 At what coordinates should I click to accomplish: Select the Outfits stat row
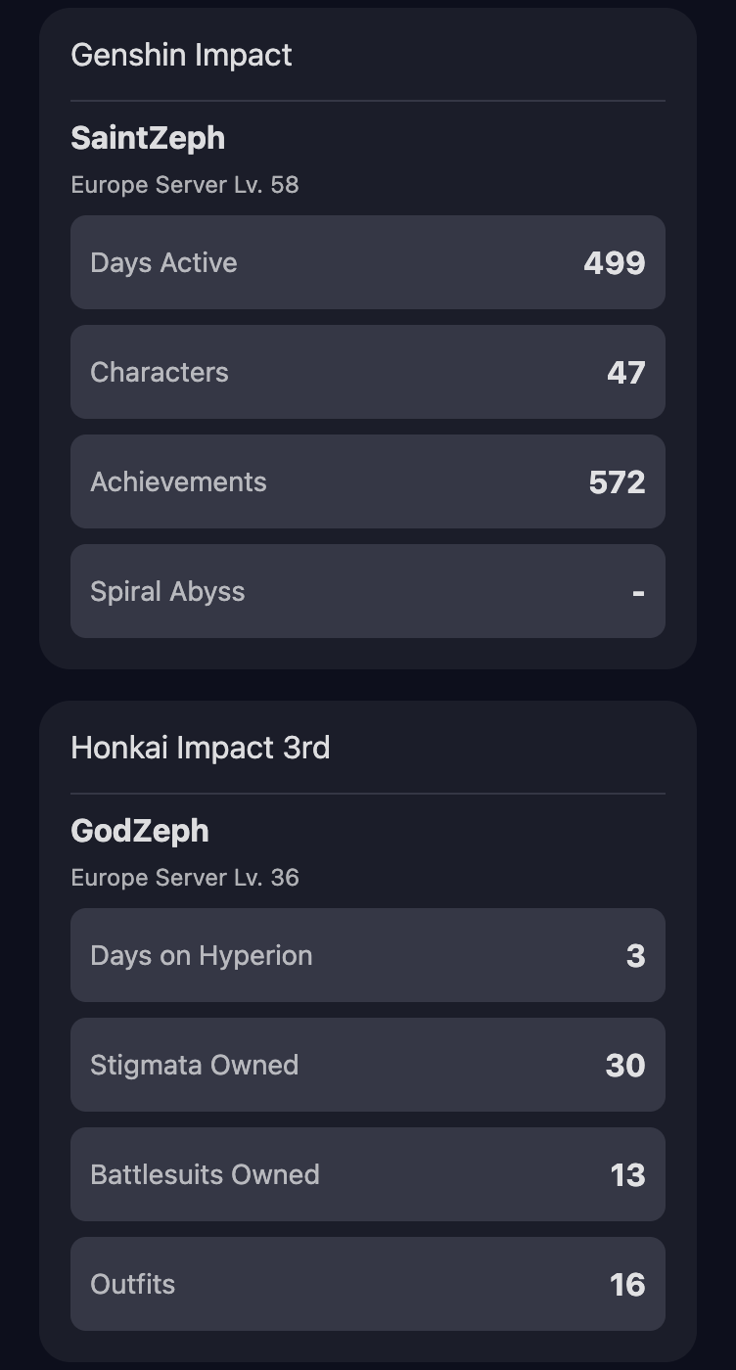367,1284
